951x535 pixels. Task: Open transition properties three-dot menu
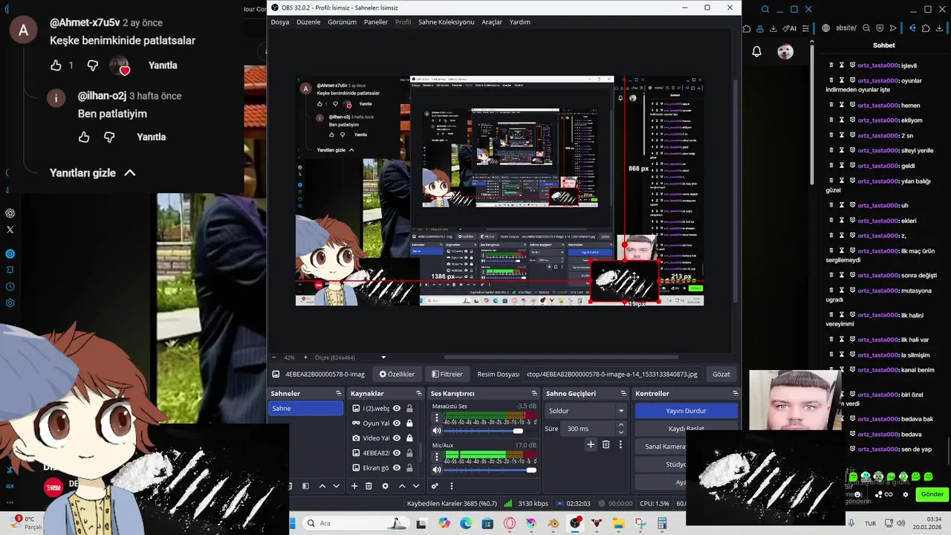pyautogui.click(x=620, y=444)
